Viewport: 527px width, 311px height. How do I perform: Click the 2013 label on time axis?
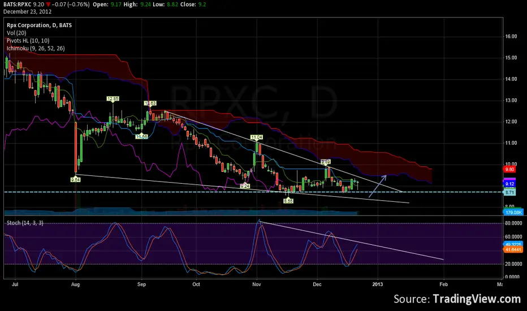click(x=377, y=284)
